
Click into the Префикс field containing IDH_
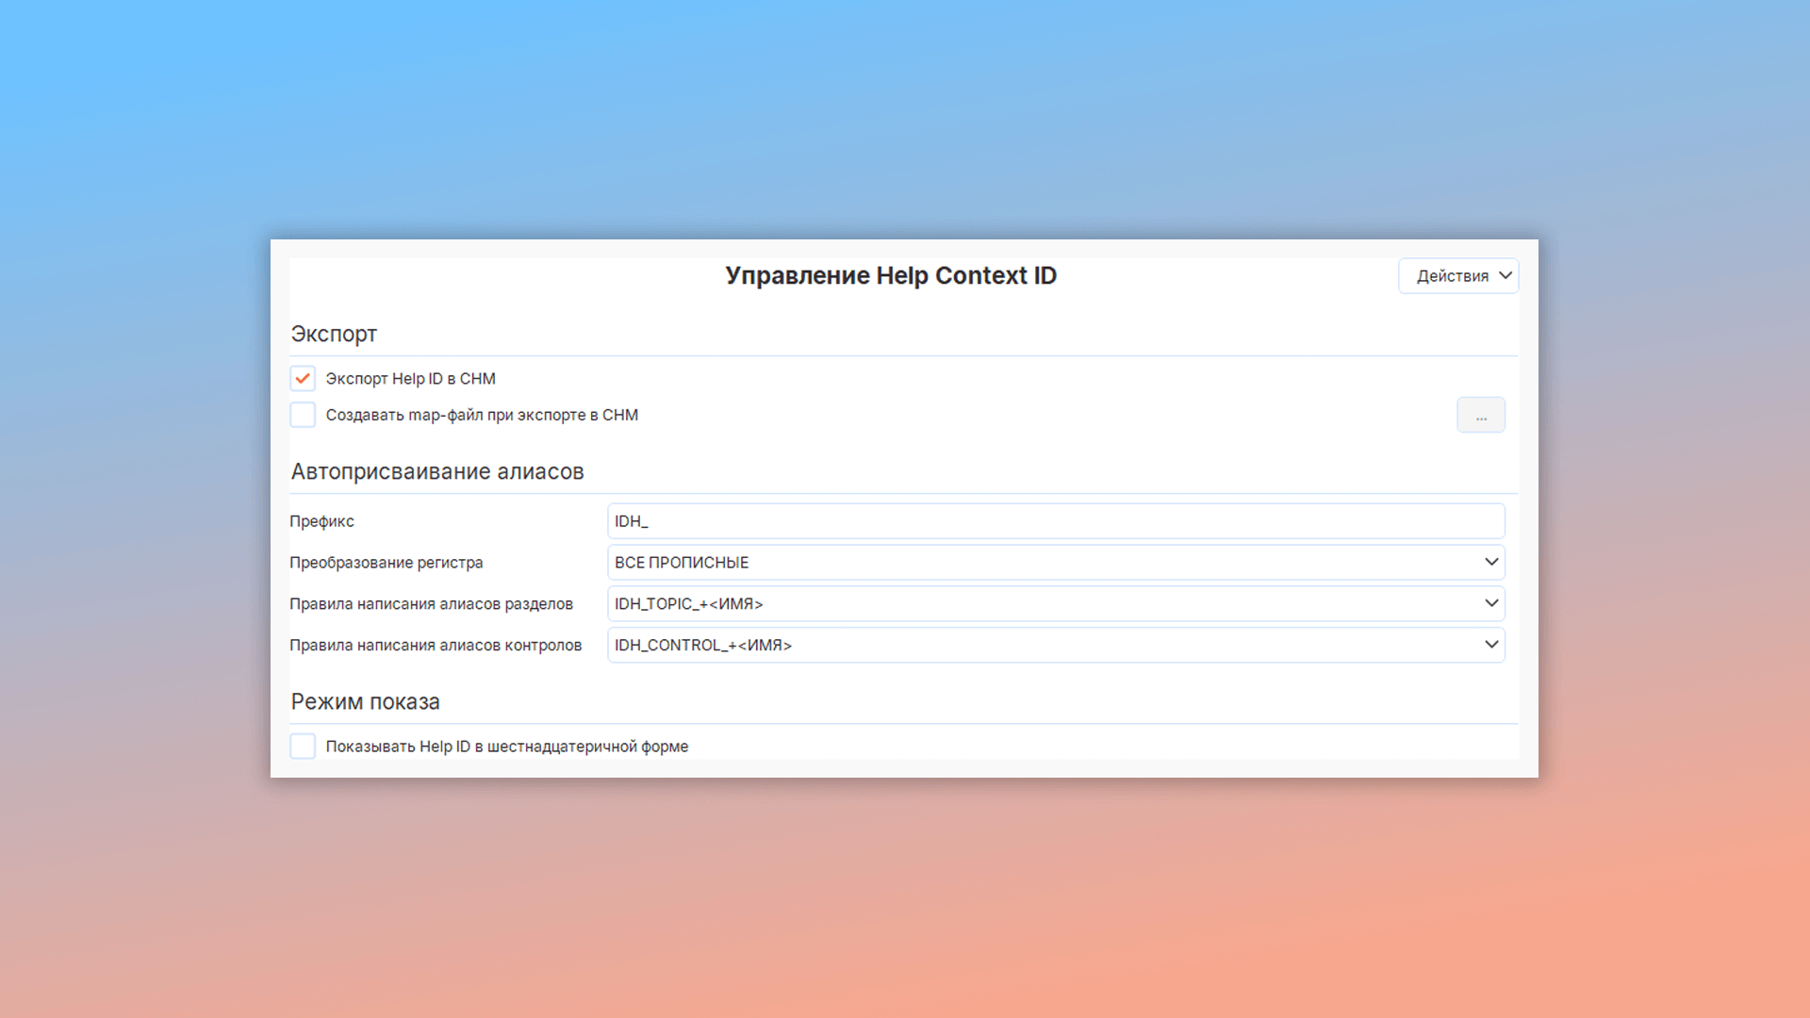[x=1055, y=521]
